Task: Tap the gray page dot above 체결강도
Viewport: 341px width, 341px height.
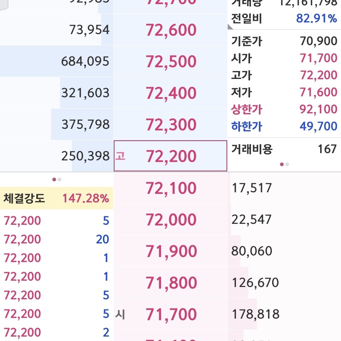Action: click(x=59, y=179)
